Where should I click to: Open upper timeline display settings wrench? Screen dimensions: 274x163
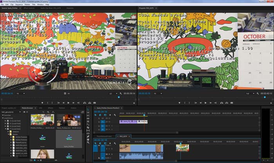(x=115, y=115)
